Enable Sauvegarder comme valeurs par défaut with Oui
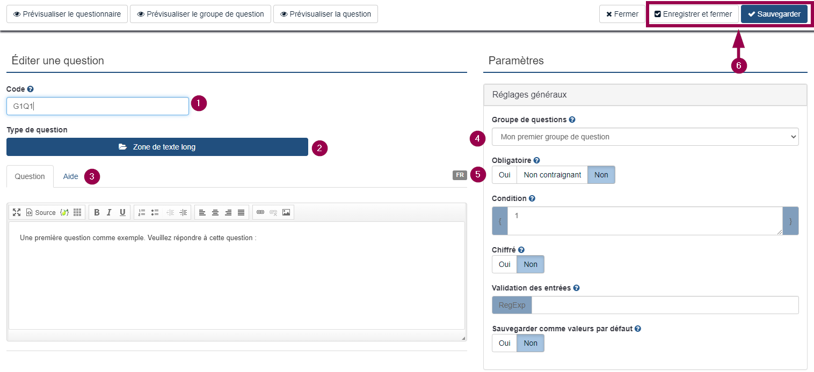 [x=504, y=343]
